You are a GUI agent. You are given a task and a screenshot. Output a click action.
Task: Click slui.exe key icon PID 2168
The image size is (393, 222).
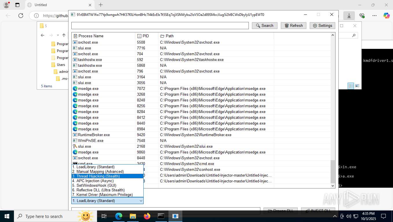click(75, 146)
